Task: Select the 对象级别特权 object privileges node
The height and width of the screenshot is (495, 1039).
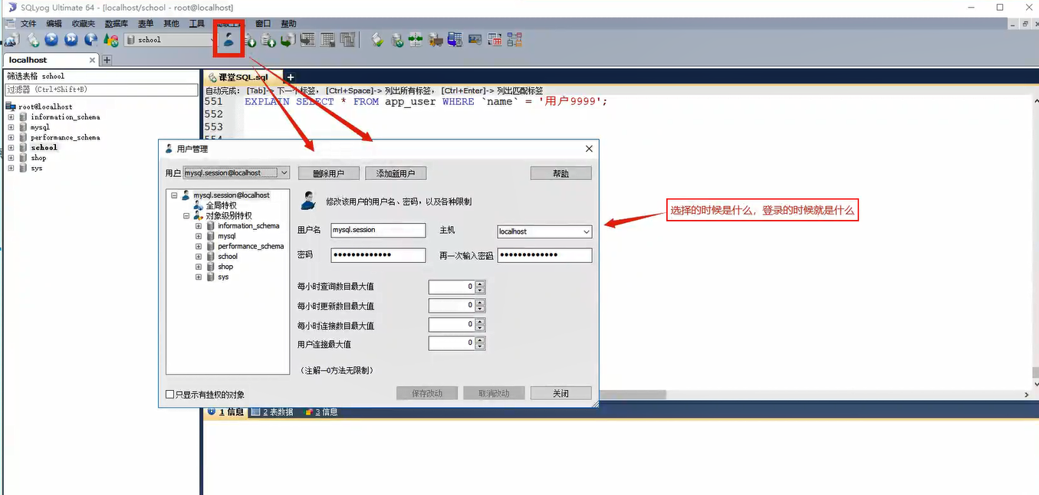Action: (229, 215)
